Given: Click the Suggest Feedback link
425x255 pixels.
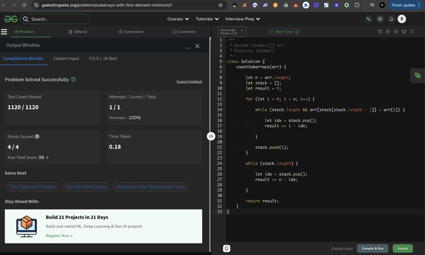Looking at the screenshot, I should pyautogui.click(x=189, y=82).
